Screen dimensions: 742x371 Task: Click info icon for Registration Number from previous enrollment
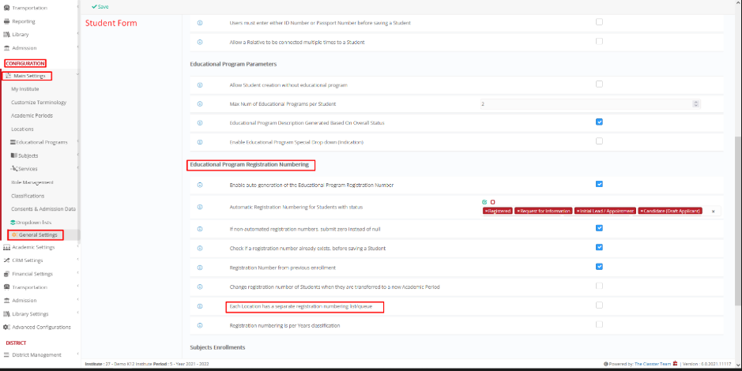[200, 268]
